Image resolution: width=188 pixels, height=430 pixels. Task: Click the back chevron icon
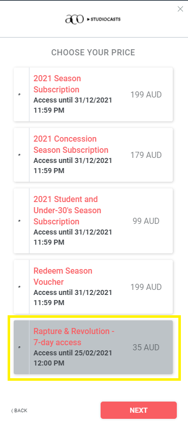pos(12,411)
